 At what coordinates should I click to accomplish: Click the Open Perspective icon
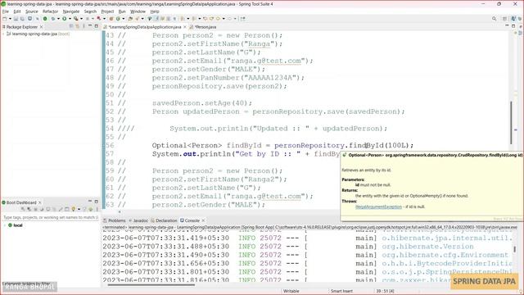504,19
